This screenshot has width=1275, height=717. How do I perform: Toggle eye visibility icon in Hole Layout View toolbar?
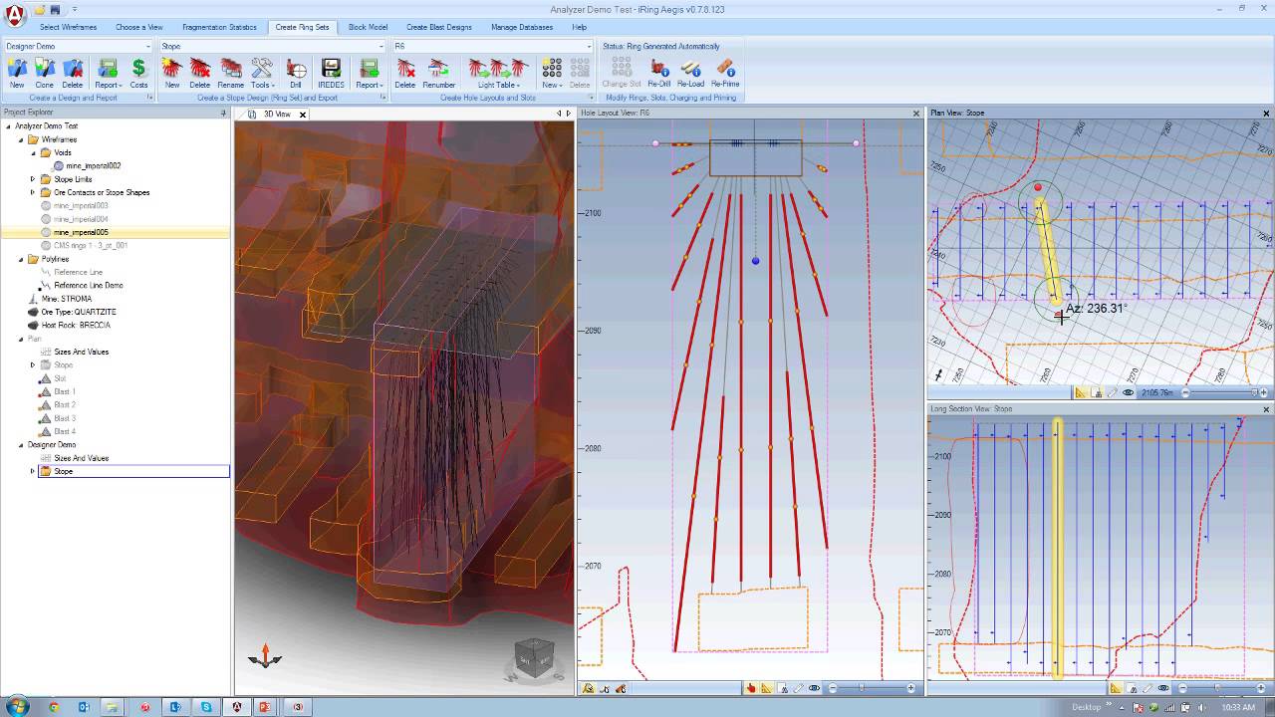(x=815, y=688)
